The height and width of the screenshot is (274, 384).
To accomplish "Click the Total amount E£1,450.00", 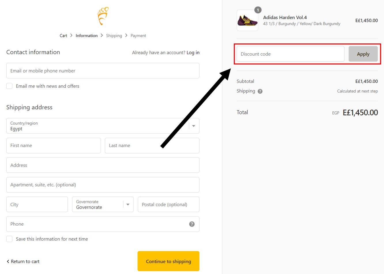I will tap(360, 112).
